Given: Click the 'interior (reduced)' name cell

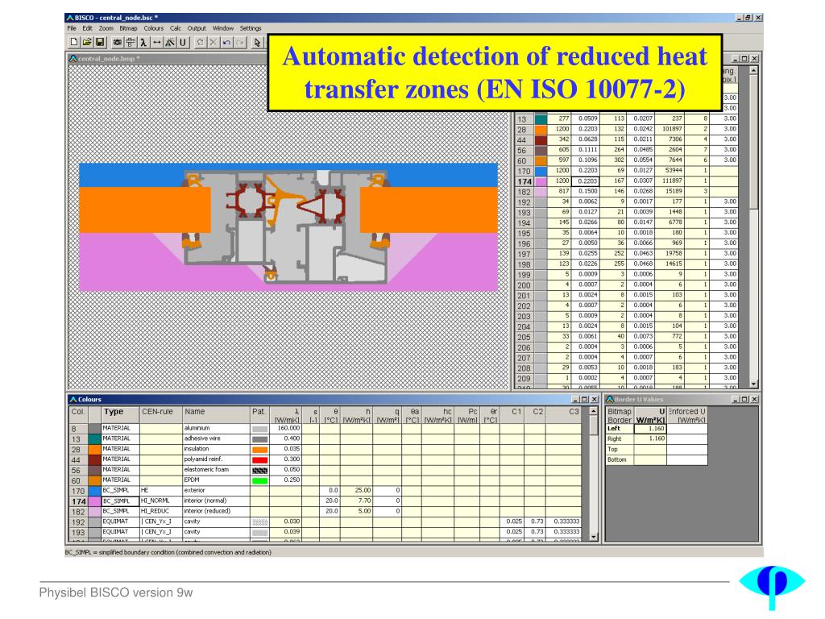Looking at the screenshot, I should (x=216, y=512).
